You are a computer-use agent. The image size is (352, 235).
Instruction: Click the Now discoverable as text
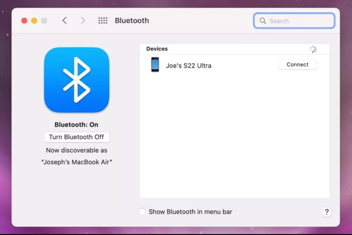(76, 150)
